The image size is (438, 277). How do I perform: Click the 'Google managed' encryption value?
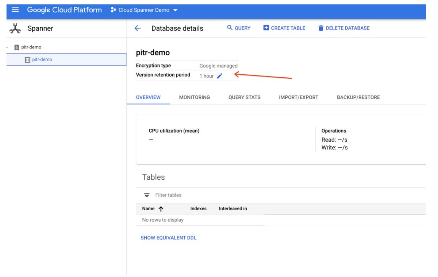[218, 66]
